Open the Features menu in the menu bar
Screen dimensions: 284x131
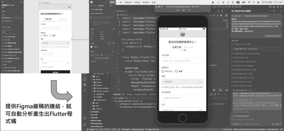[128, 2]
